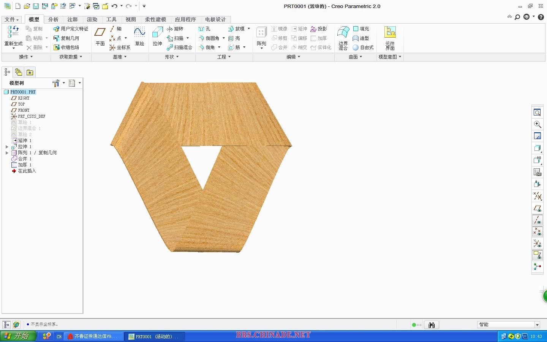The width and height of the screenshot is (547, 342).
Task: Create a datum Plane (平面)
Action: [x=100, y=36]
